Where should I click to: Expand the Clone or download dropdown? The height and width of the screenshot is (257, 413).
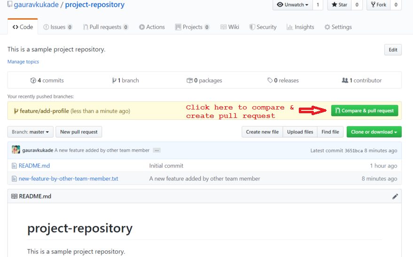pos(374,132)
